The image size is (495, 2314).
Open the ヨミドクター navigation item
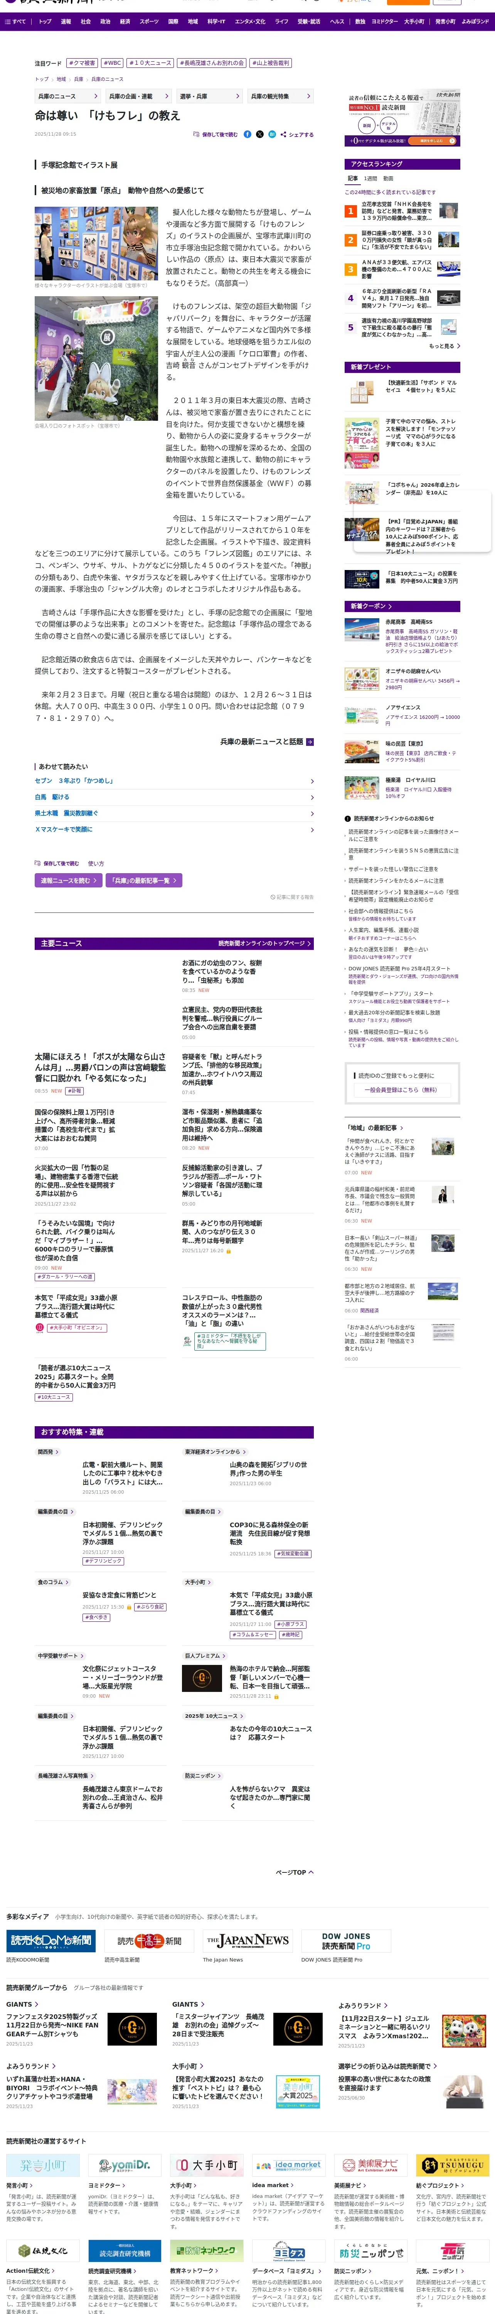click(x=384, y=22)
